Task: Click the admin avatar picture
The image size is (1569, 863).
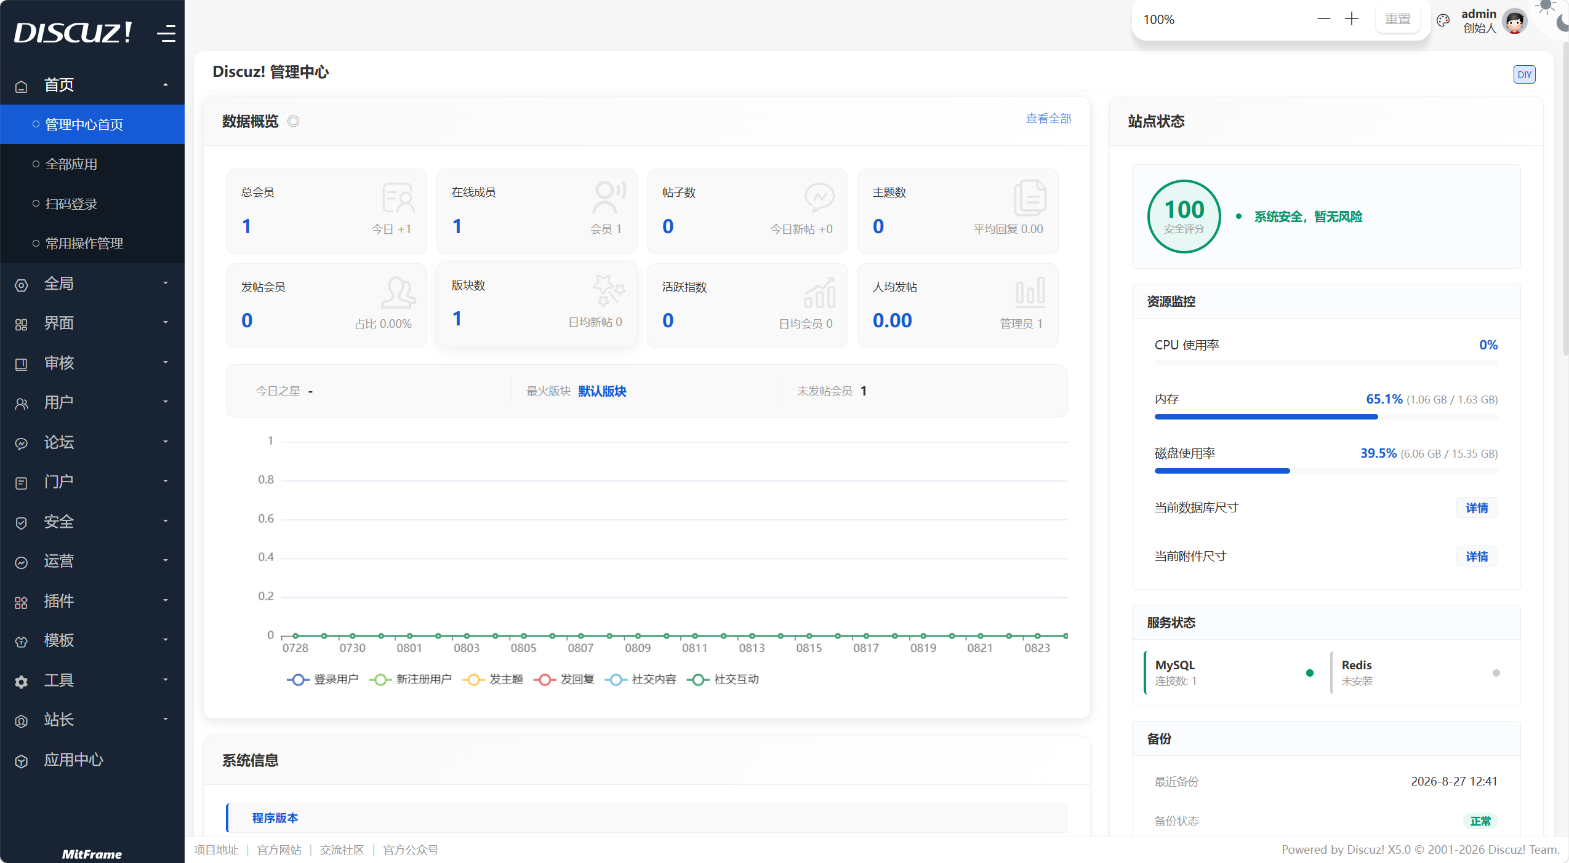Action: (x=1515, y=21)
